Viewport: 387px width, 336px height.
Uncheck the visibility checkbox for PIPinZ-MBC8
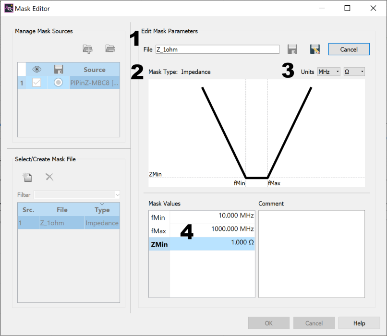click(x=37, y=82)
